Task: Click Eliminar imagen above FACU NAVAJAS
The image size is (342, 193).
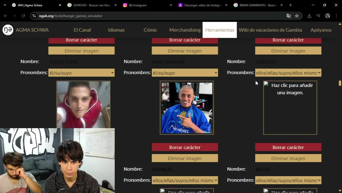Action: [185, 51]
